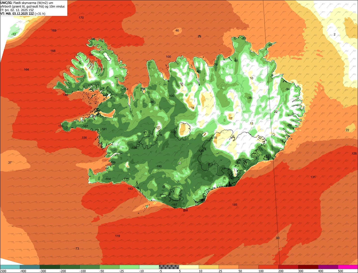Viewport: 358px width, 273px height.
Task: Click the map value 183 off the southwest coast
Action: click(x=130, y=189)
